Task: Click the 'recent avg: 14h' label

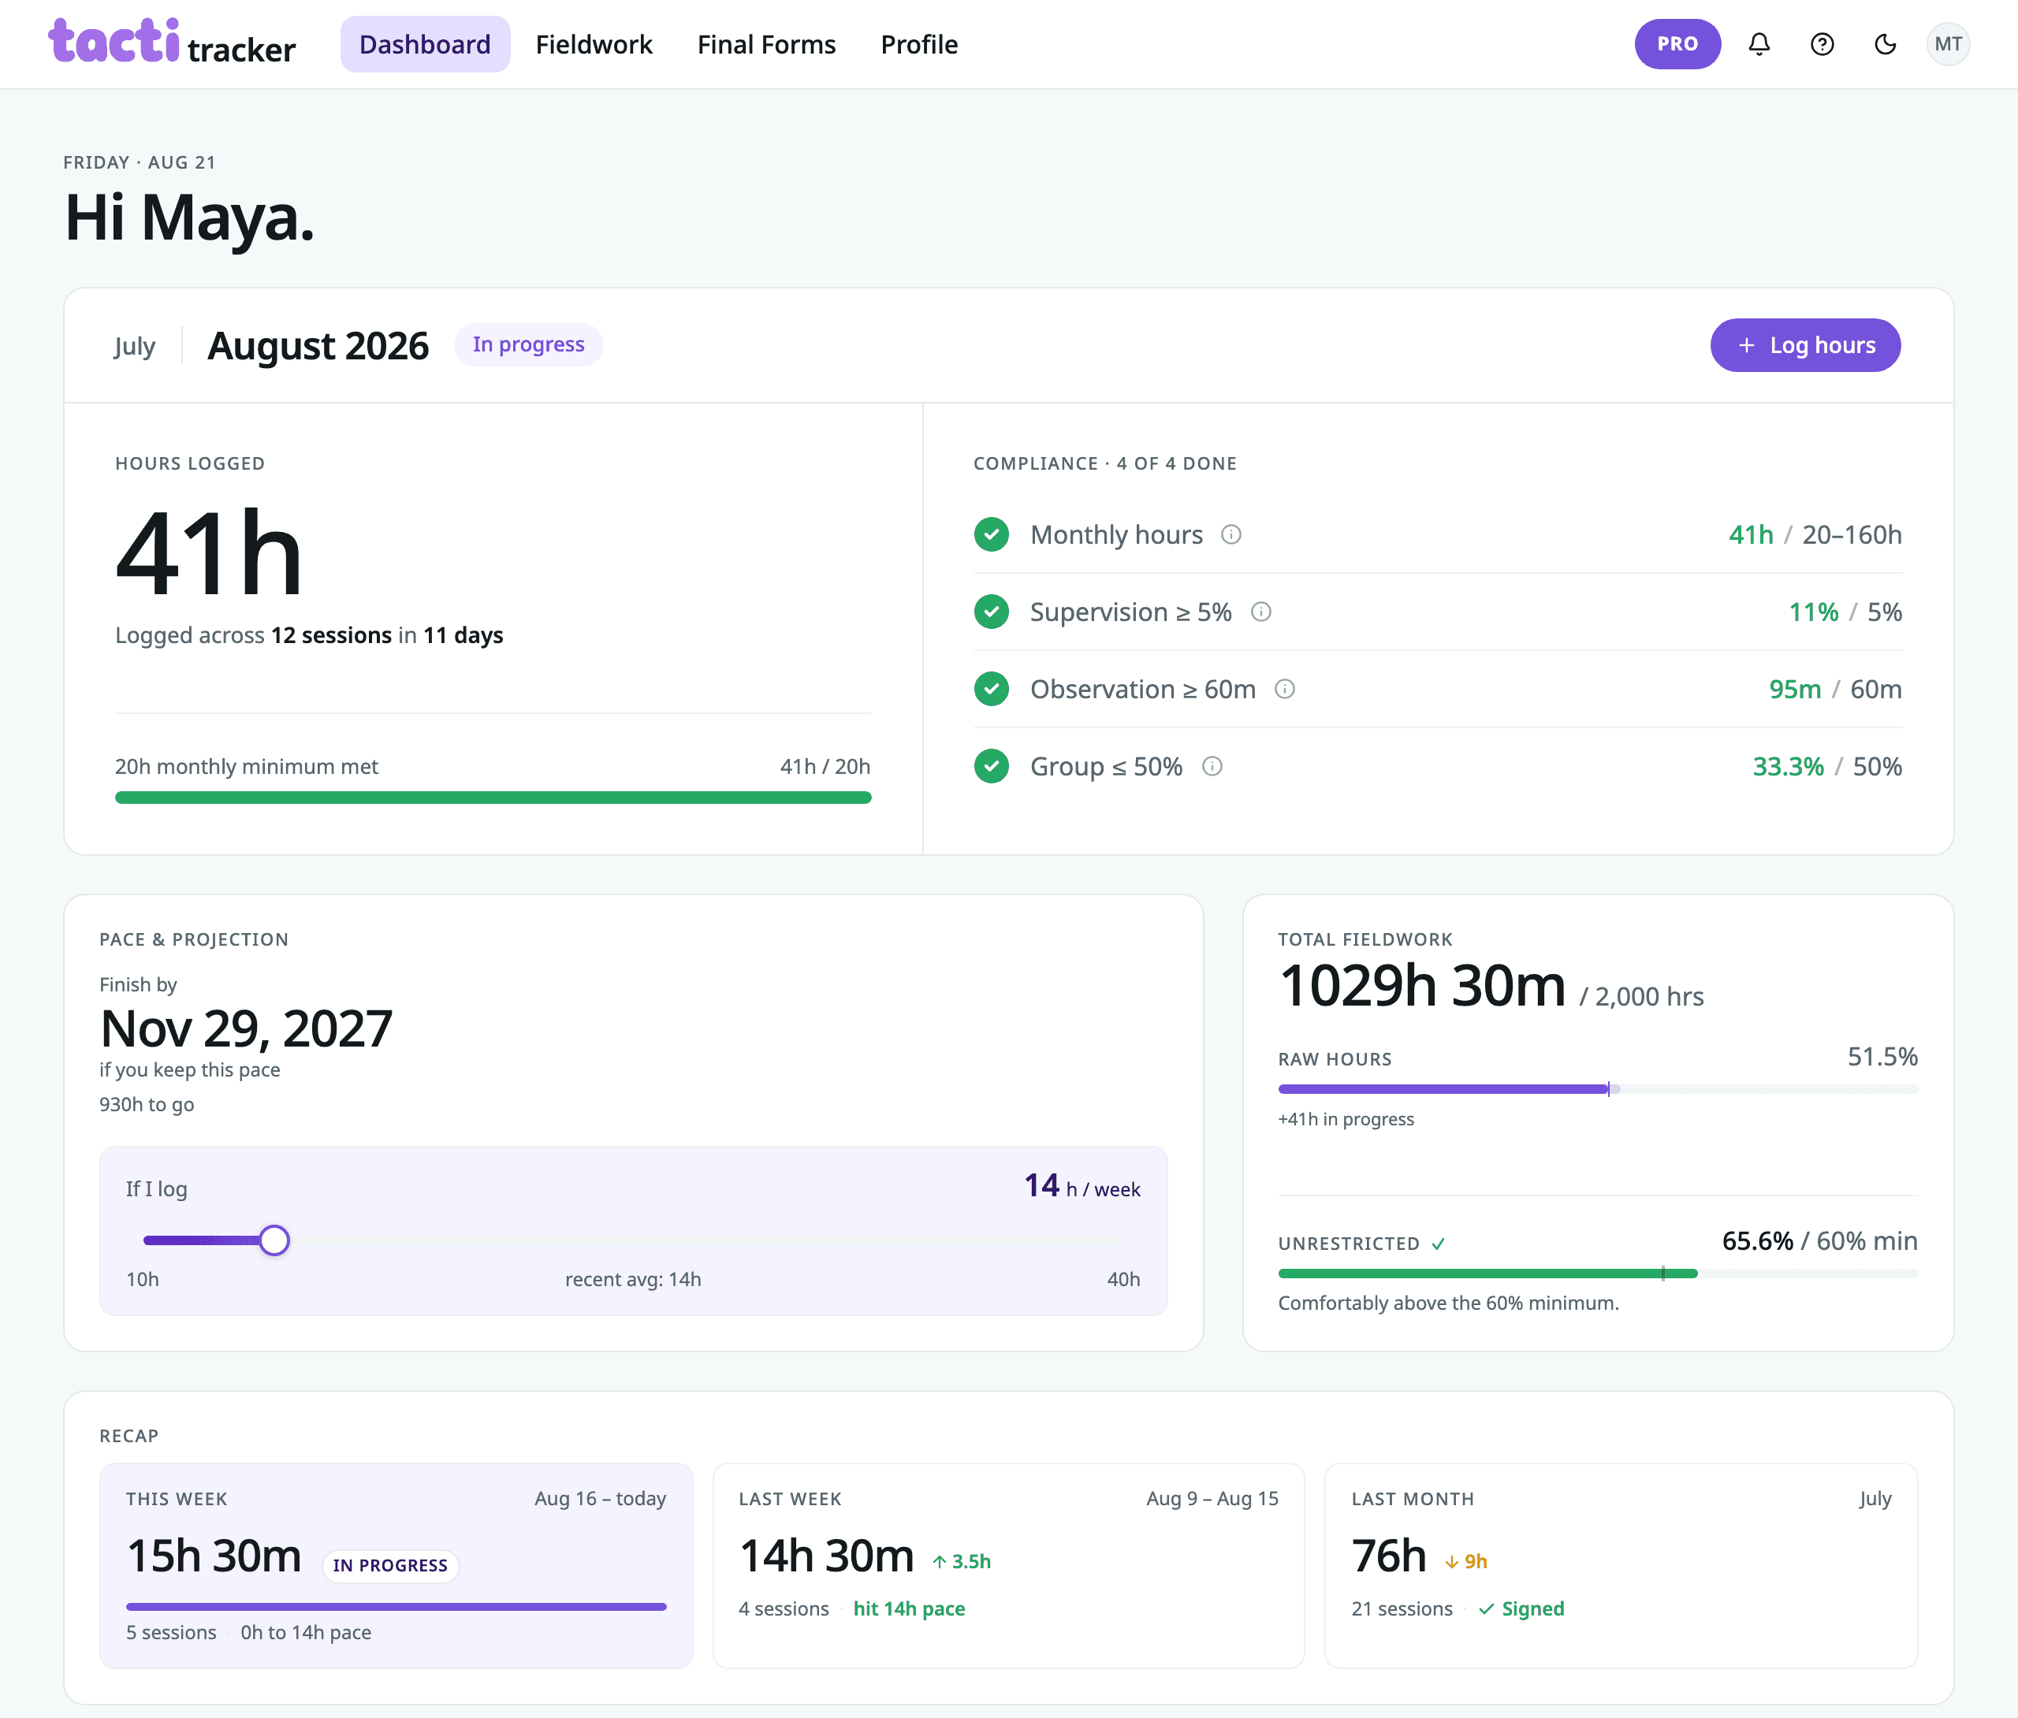Action: [633, 1280]
